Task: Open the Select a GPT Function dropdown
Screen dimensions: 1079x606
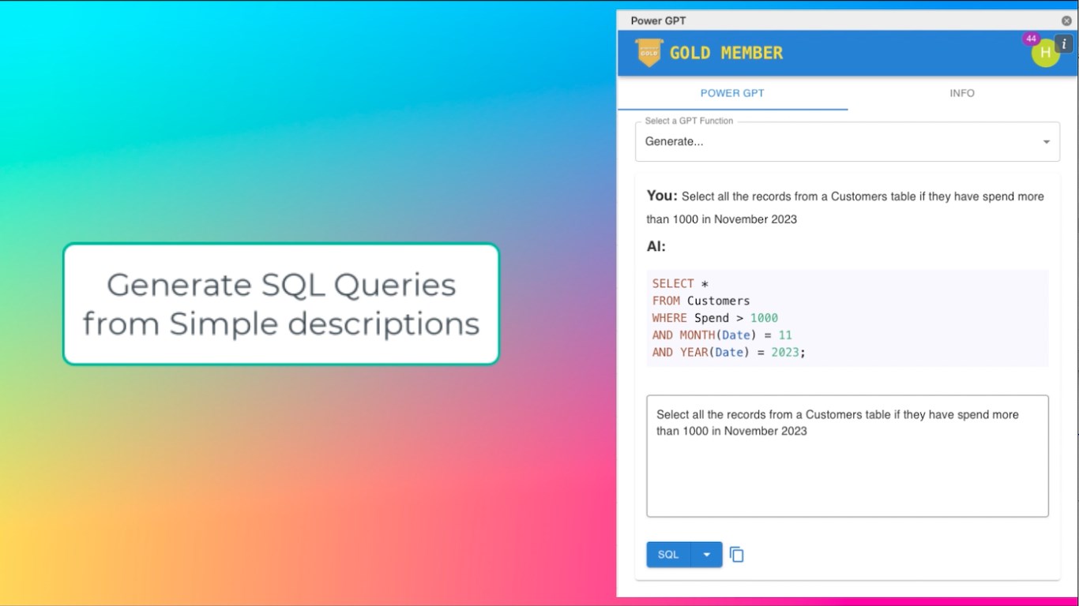Action: [x=848, y=142]
